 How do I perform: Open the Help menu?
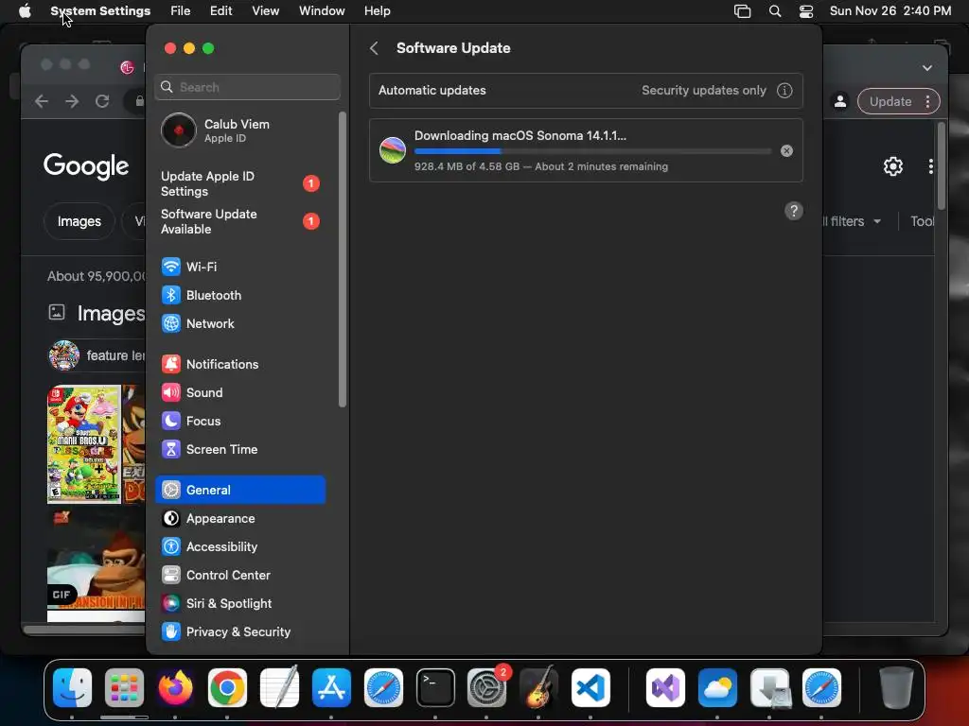(377, 11)
